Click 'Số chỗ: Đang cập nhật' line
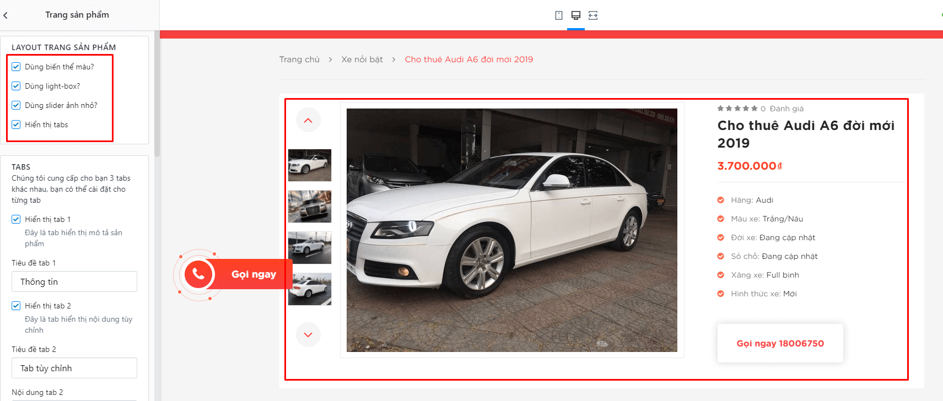The height and width of the screenshot is (401, 943). (x=774, y=256)
